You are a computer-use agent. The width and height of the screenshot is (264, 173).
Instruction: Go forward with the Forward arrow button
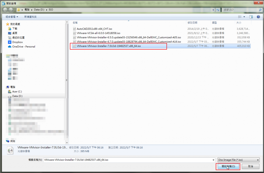[x=11, y=10]
